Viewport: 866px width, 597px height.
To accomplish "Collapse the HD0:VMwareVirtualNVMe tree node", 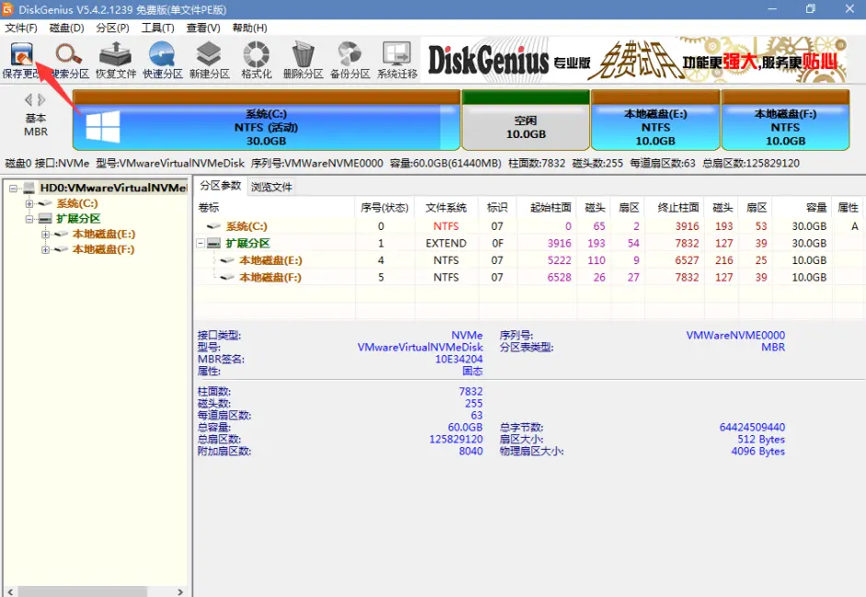I will tap(14, 189).
